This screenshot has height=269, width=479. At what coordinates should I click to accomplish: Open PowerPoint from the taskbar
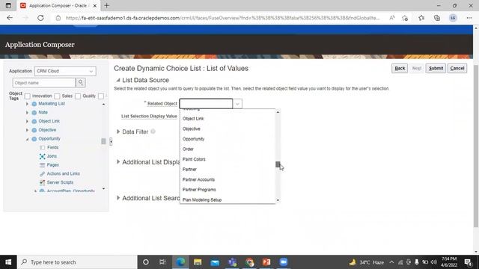pyautogui.click(x=266, y=262)
